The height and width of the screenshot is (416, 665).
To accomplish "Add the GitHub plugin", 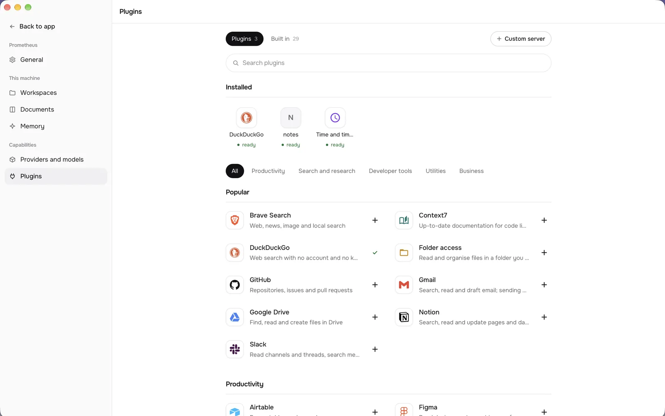I will [375, 285].
